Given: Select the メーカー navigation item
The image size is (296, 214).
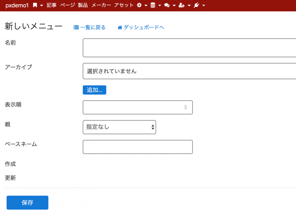Looking at the screenshot, I should point(101,6).
